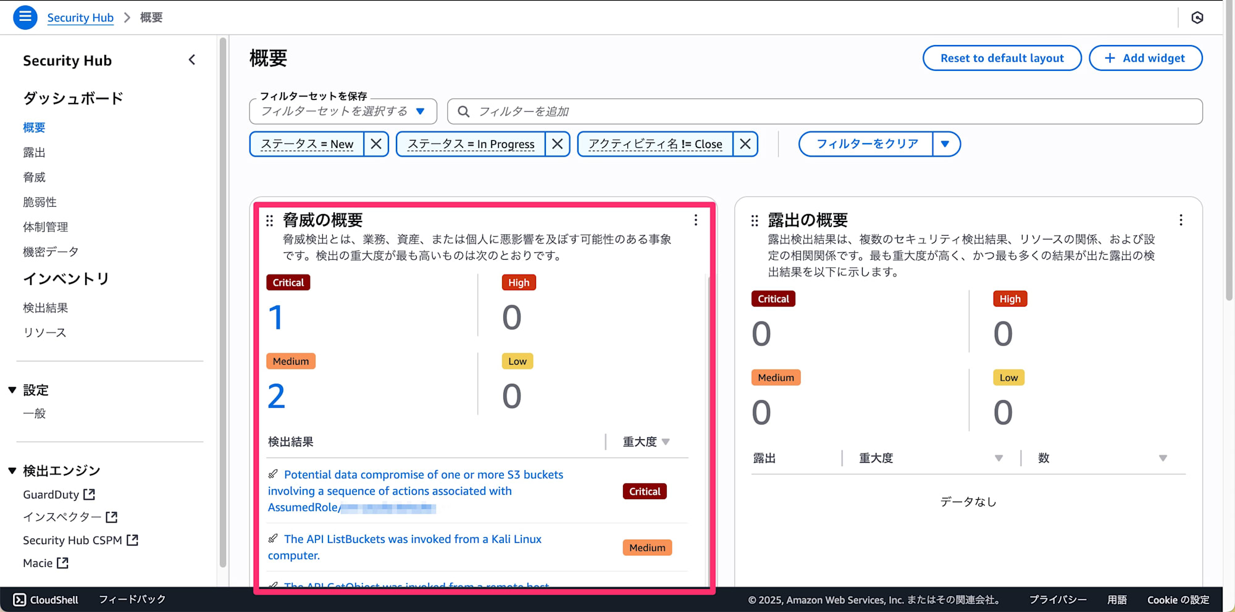Open リソース under インベントリ
1235x612 pixels.
coord(44,333)
